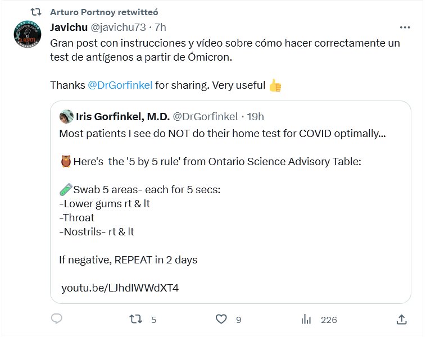The image size is (426, 337).
Task: Open the share tweet icon
Action: (402, 319)
